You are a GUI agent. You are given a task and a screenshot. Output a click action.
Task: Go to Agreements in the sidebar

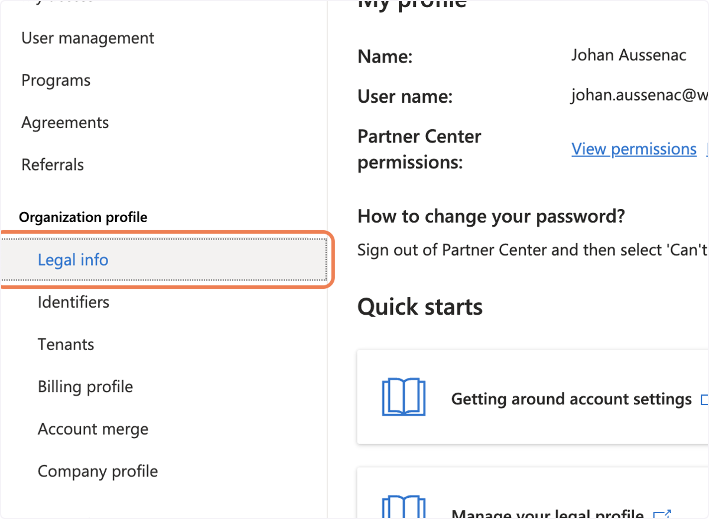(x=65, y=123)
